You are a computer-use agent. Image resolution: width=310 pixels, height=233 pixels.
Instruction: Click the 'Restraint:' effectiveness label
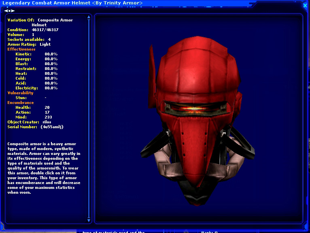click(26, 69)
